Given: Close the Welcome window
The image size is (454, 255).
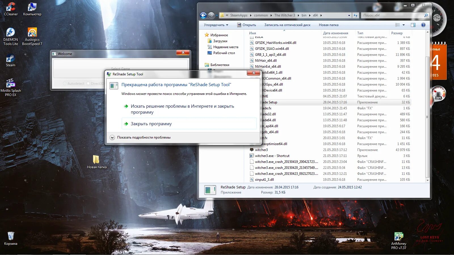Looking at the screenshot, I should [183, 52].
